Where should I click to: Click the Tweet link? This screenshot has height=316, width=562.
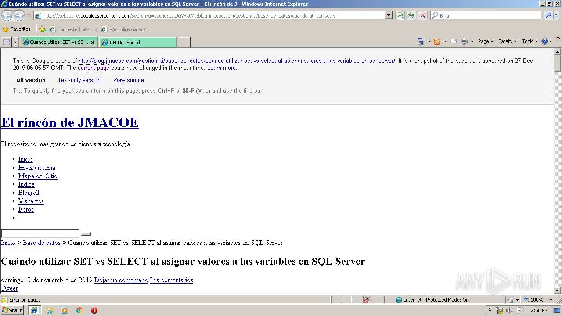pyautogui.click(x=9, y=288)
